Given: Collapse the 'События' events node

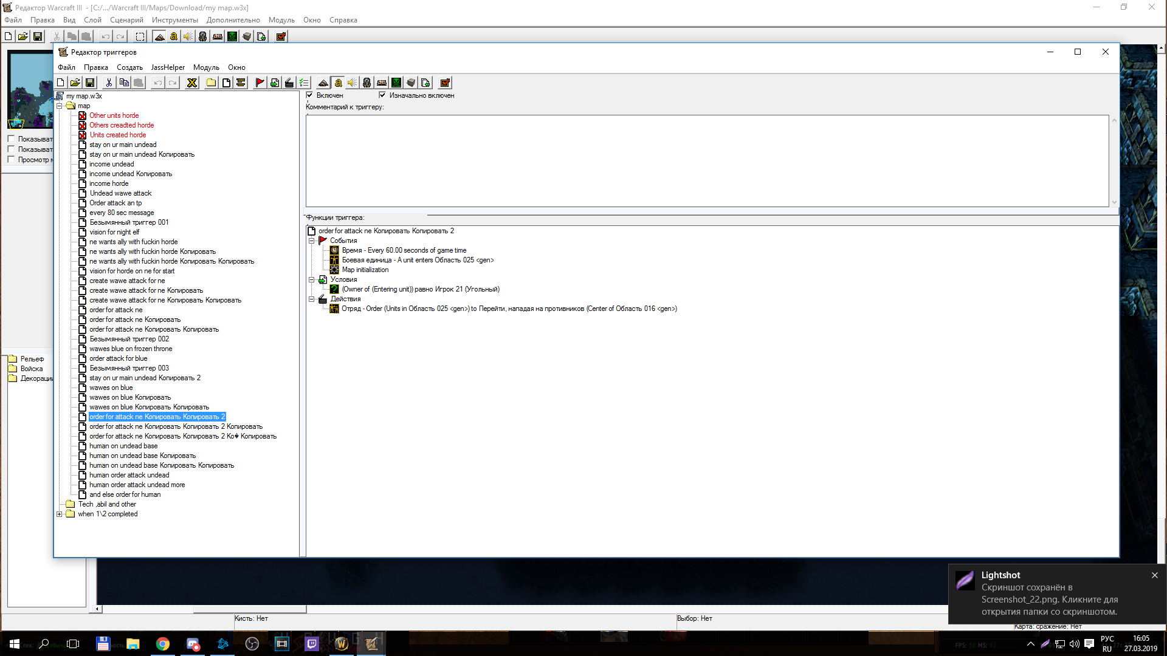Looking at the screenshot, I should point(312,241).
